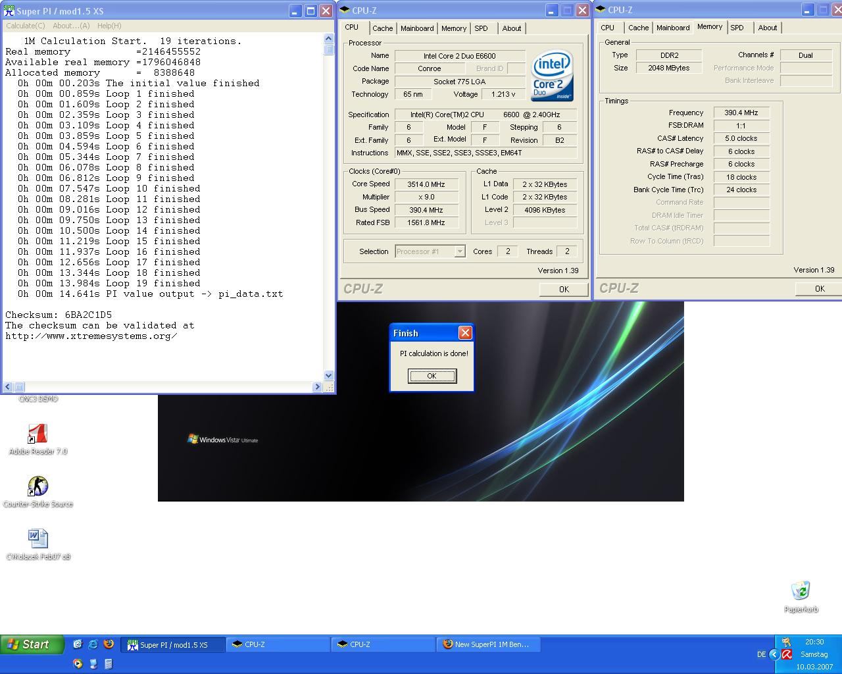Screen dimensions: 842x674
Task: Click the Intel Core 2 Duo E6600 name field
Action: pyautogui.click(x=460, y=56)
